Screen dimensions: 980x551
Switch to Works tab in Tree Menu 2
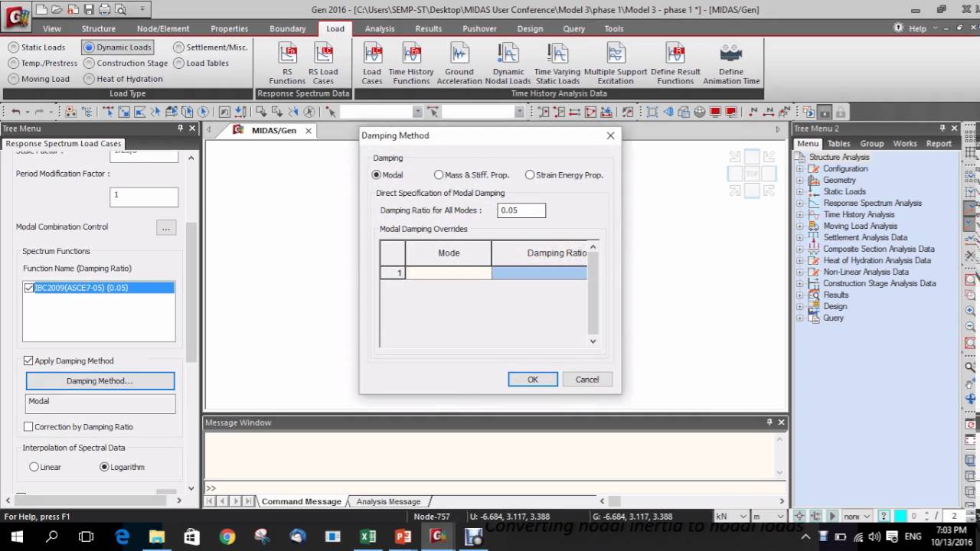tap(904, 143)
